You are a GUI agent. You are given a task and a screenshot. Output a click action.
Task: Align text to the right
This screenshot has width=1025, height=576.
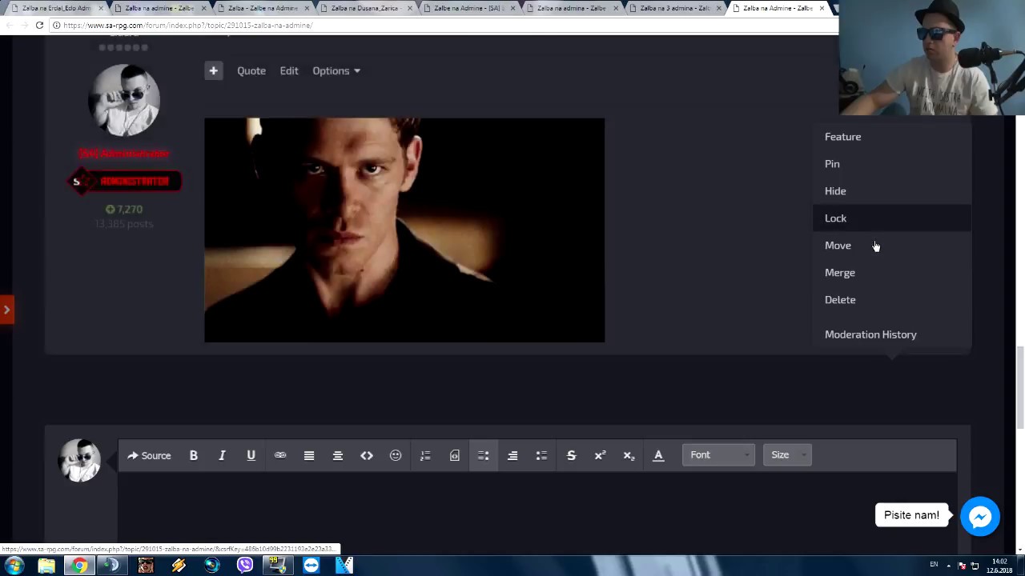(512, 455)
